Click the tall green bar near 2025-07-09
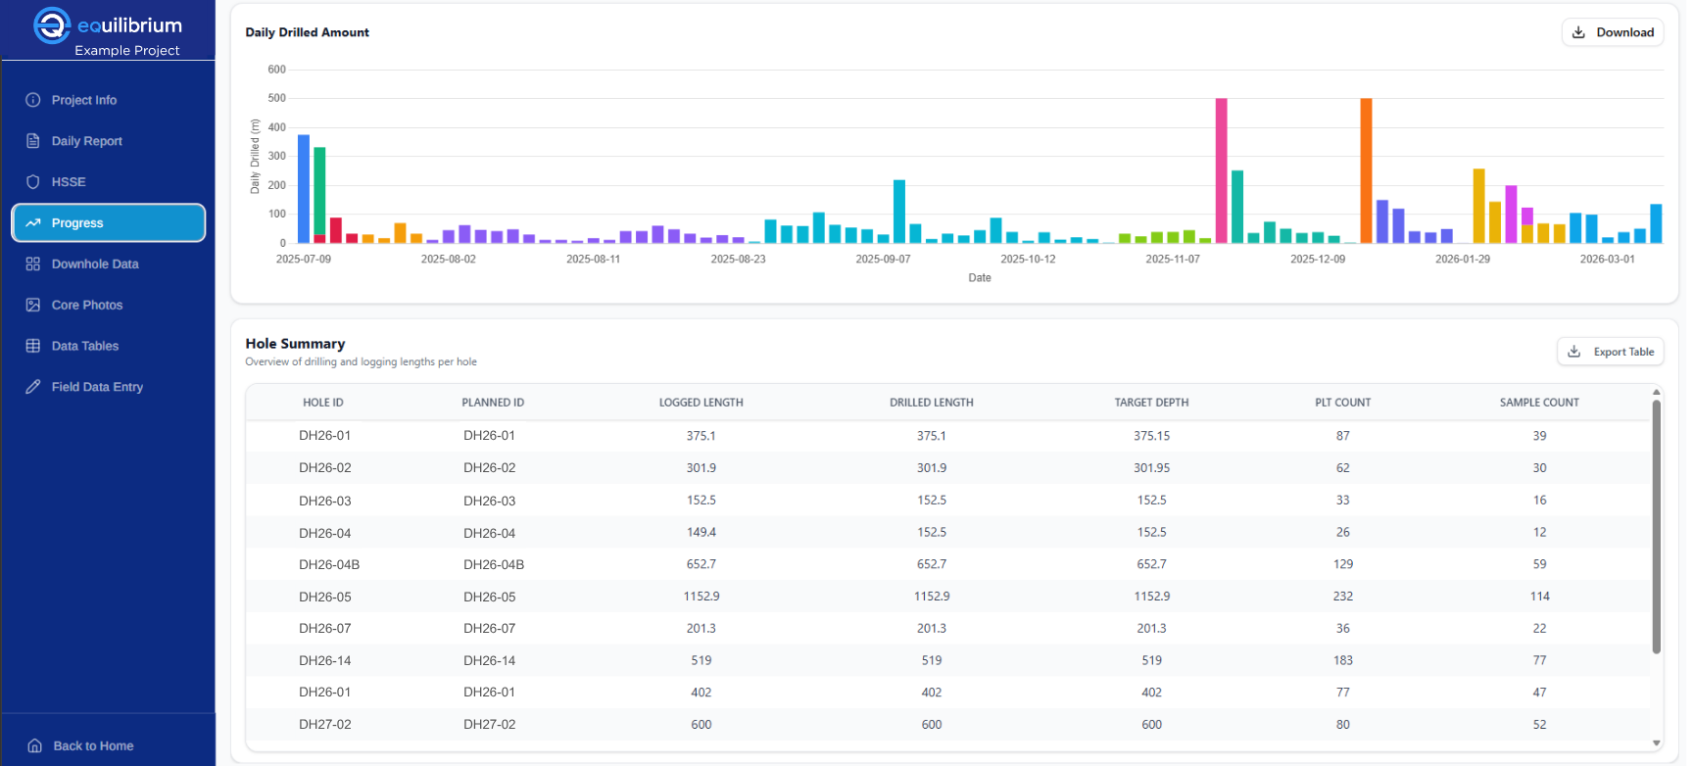The image size is (1693, 766). [x=319, y=191]
